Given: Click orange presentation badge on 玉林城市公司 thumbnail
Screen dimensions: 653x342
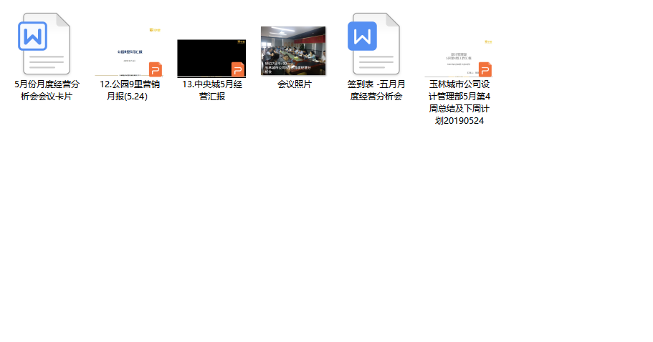Looking at the screenshot, I should click(485, 69).
